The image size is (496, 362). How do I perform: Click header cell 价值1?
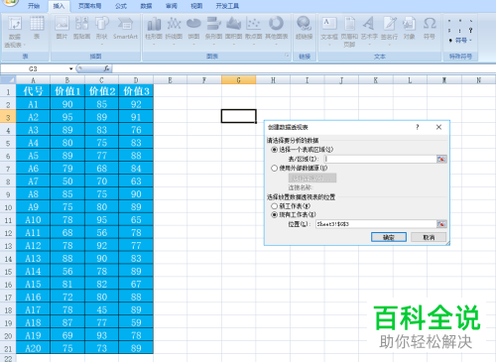[67, 91]
